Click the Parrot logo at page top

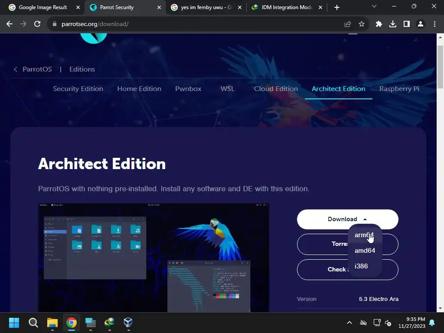click(94, 38)
